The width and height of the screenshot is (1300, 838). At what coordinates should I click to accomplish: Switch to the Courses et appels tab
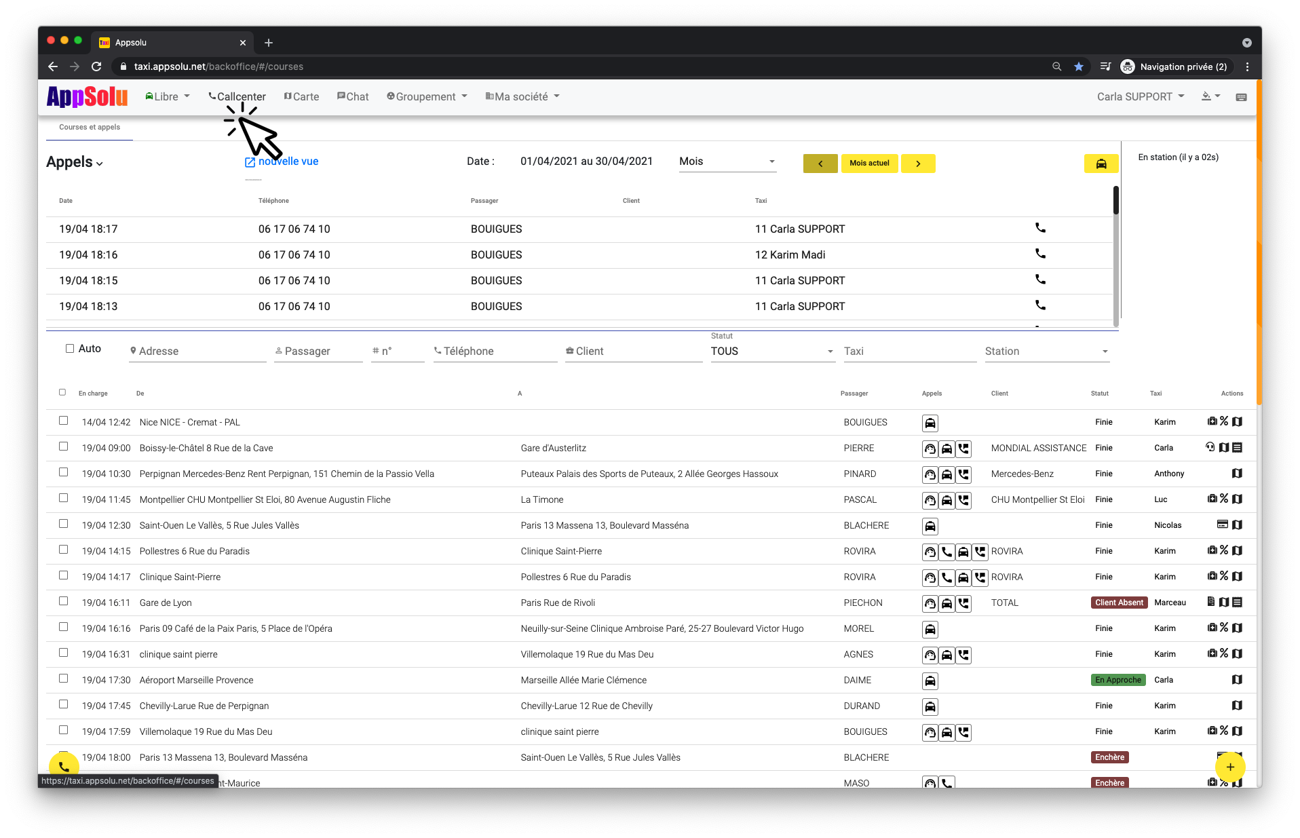[90, 127]
